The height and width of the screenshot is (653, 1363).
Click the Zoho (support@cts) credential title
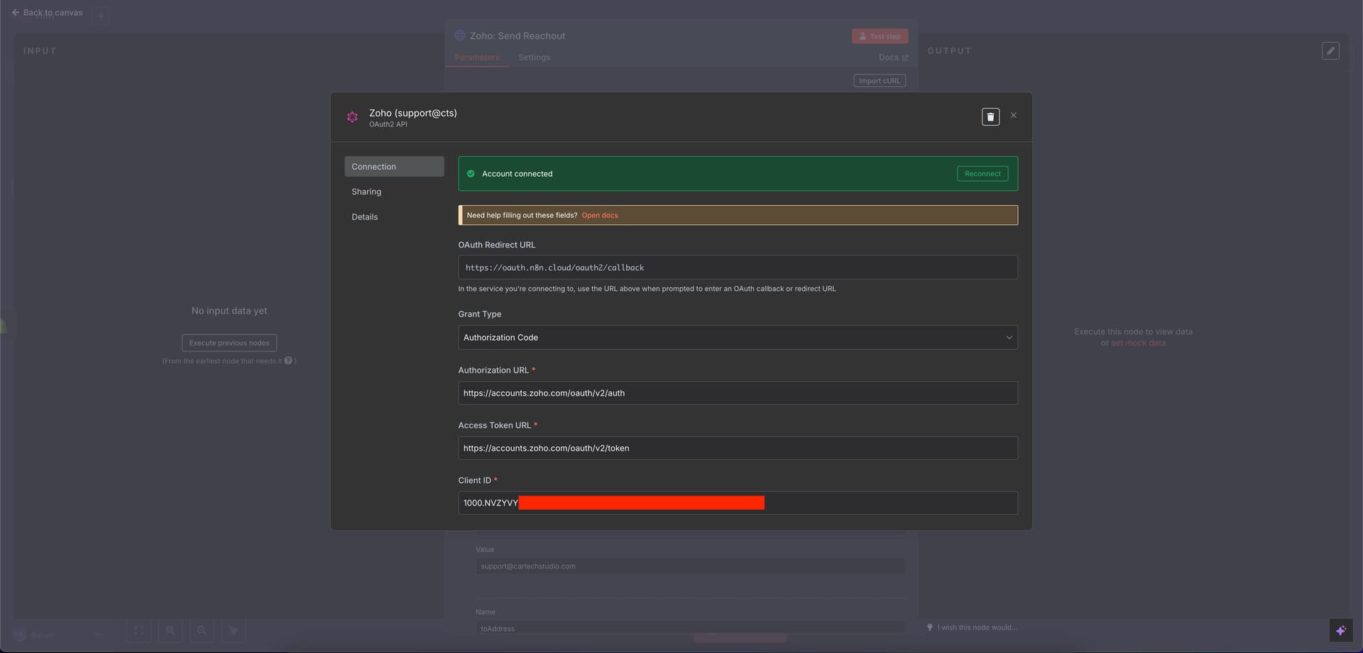[412, 113]
